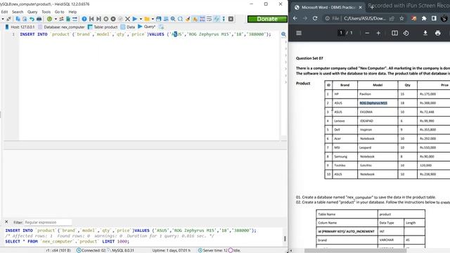
Task: Click the green Donate button
Action: click(x=267, y=19)
